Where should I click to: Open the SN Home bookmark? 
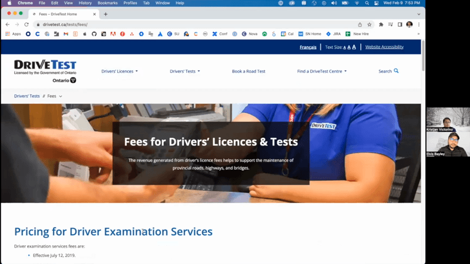click(310, 34)
